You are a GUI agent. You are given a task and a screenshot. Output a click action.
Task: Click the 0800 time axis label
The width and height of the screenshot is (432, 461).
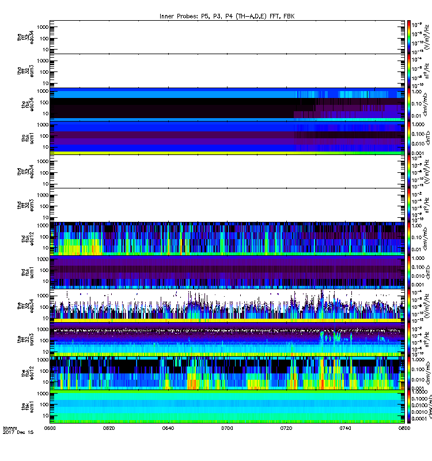[x=404, y=428]
